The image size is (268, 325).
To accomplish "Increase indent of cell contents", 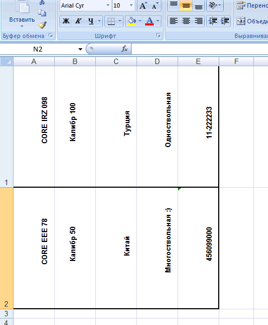I will tap(225, 21).
